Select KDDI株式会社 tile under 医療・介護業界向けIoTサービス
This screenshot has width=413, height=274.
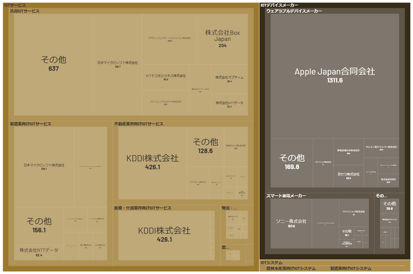coord(164,234)
